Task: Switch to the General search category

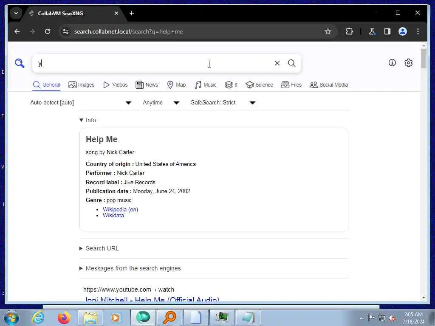Action: click(47, 85)
